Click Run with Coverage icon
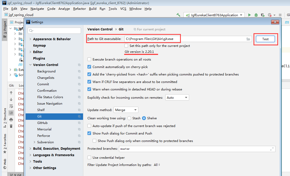The width and height of the screenshot is (290, 176). pyautogui.click(x=263, y=15)
